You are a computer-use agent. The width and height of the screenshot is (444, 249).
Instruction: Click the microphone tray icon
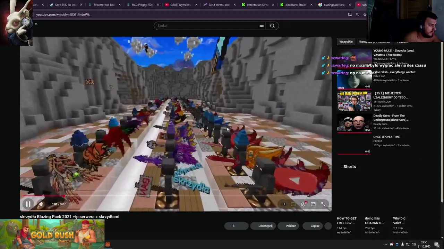402,245
